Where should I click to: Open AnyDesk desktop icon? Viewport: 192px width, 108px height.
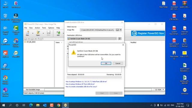5,54
